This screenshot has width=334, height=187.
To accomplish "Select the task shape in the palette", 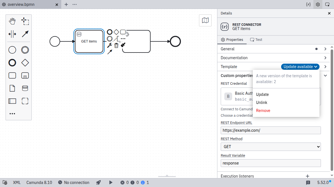I will (12, 76).
